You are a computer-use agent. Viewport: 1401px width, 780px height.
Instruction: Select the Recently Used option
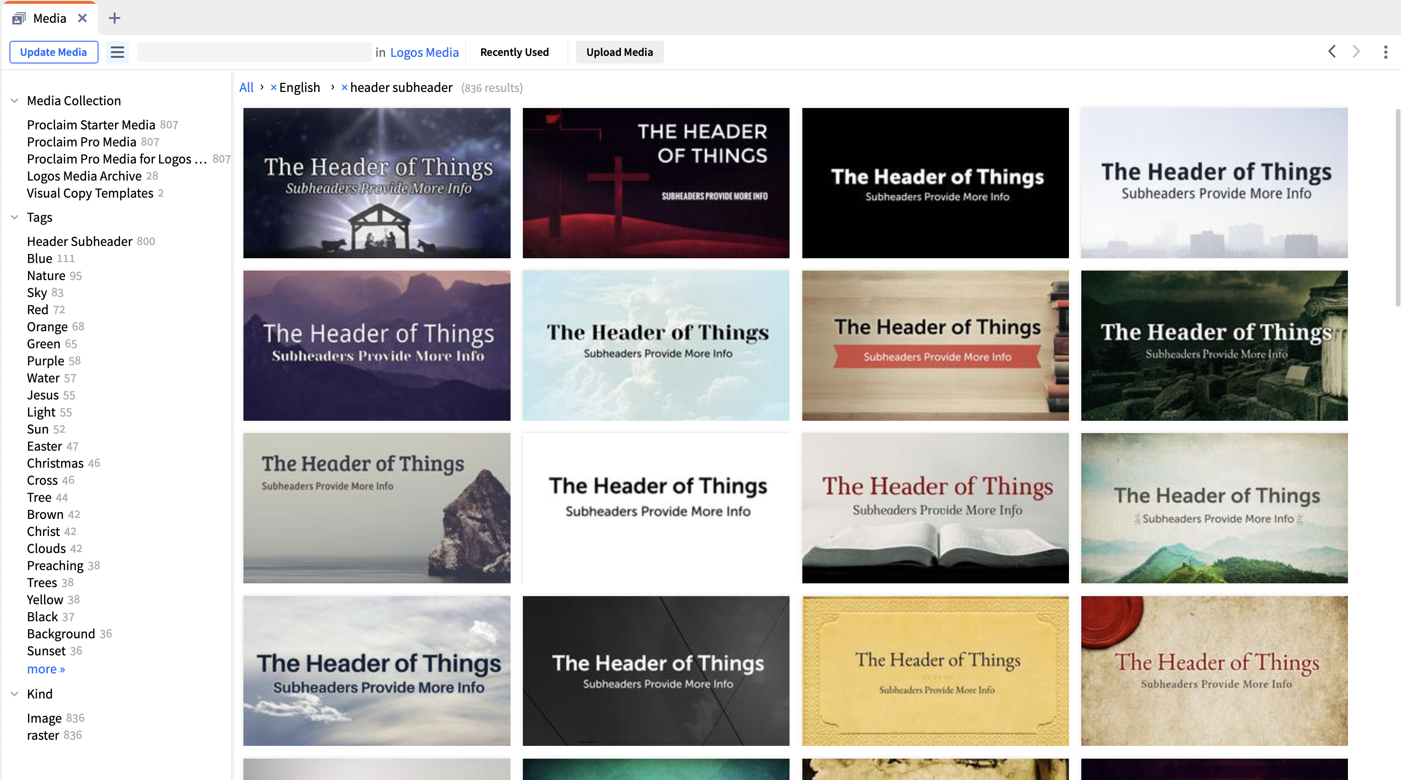click(514, 52)
